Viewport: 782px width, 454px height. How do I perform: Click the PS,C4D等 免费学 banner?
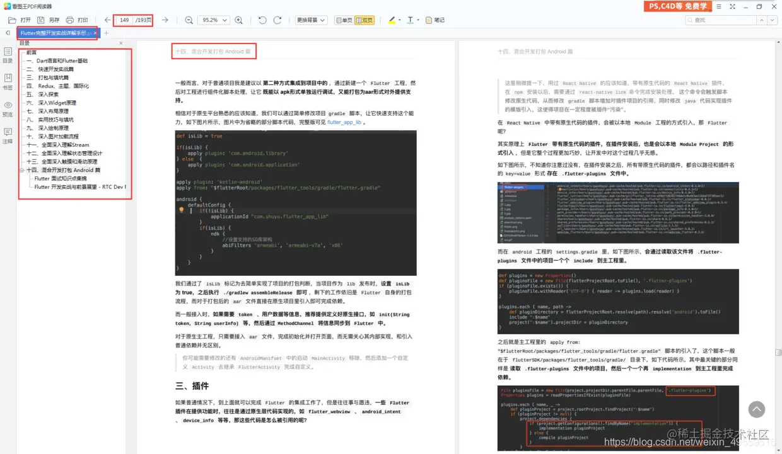coord(678,6)
